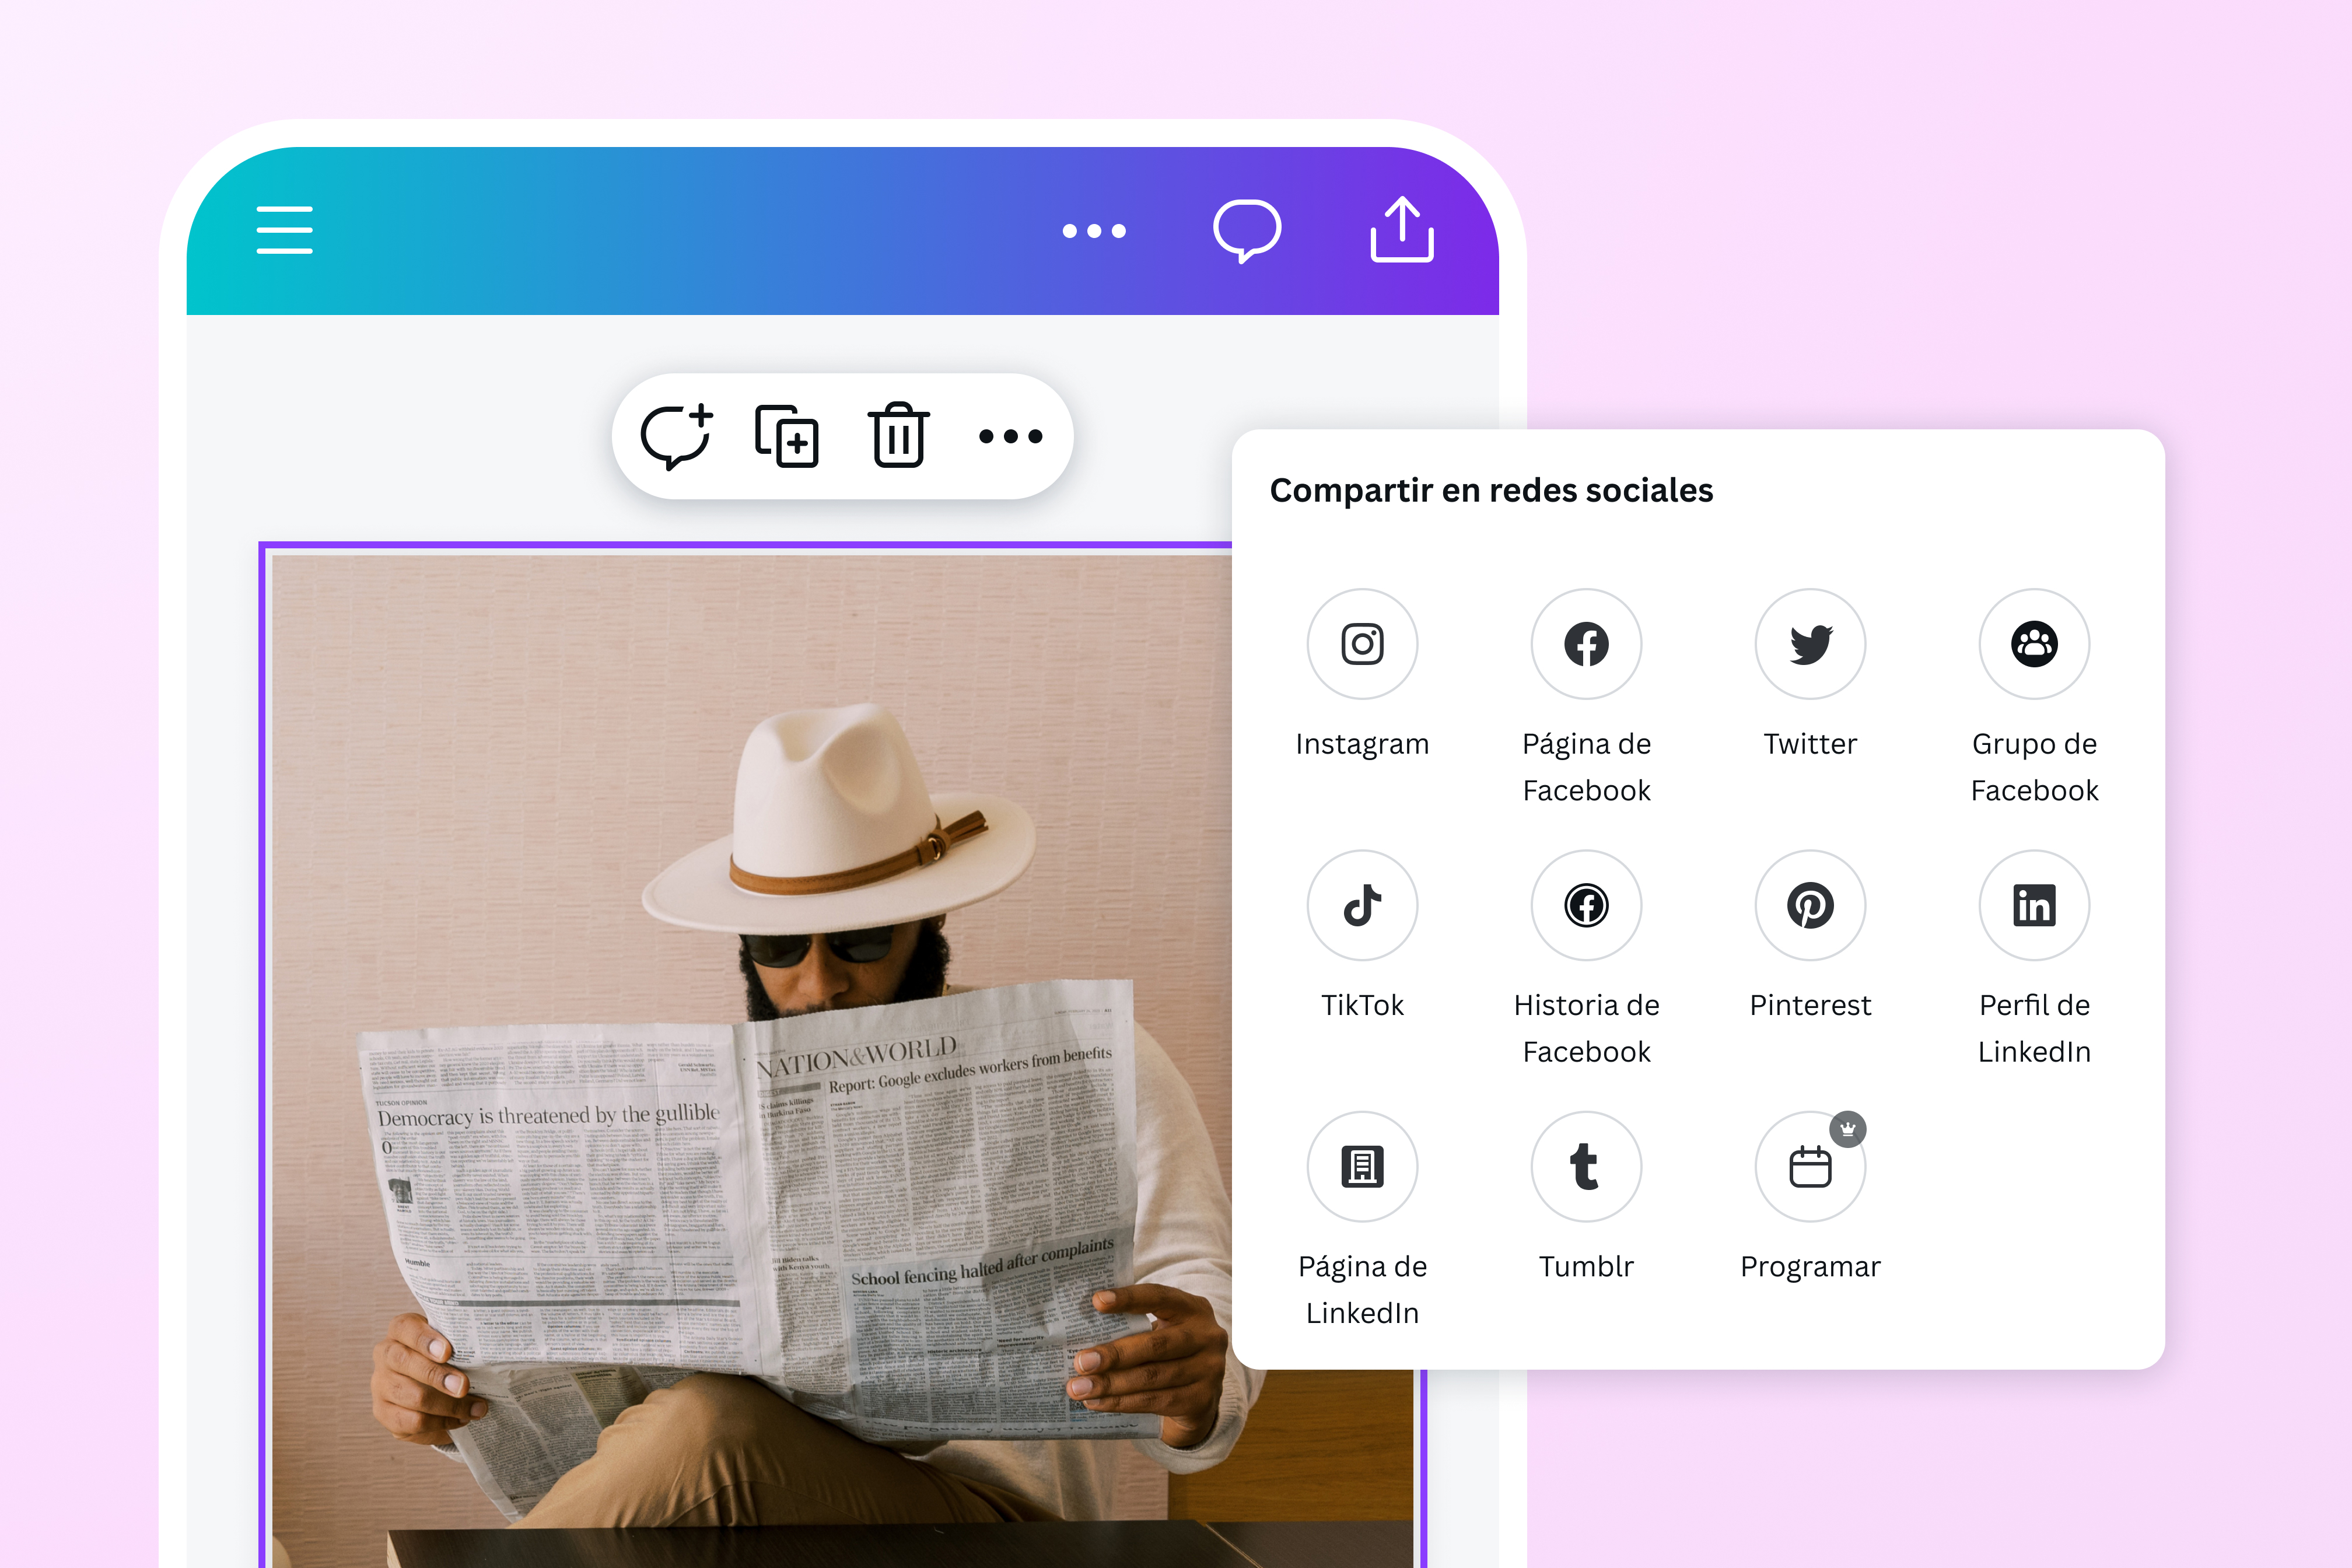Share to TikTok

coord(1362,905)
